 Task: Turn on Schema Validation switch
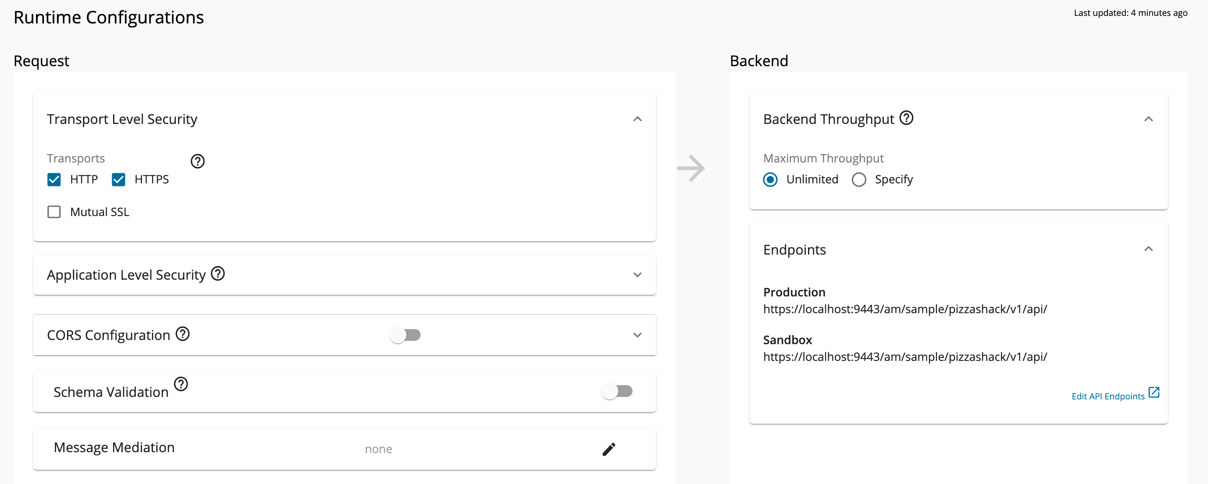[x=617, y=391]
